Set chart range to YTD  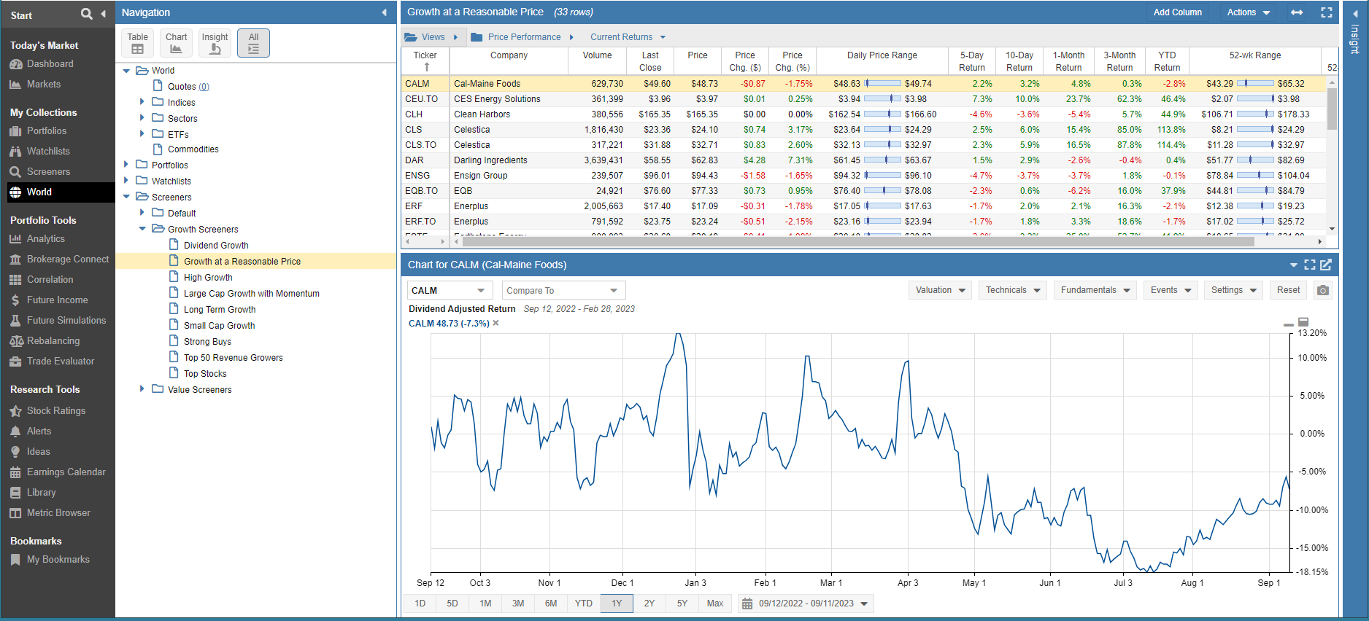tap(584, 604)
